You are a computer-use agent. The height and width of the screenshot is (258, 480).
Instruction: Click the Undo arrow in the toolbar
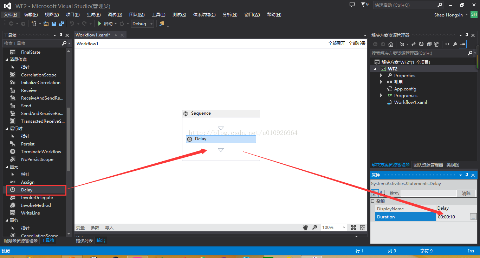coord(72,24)
